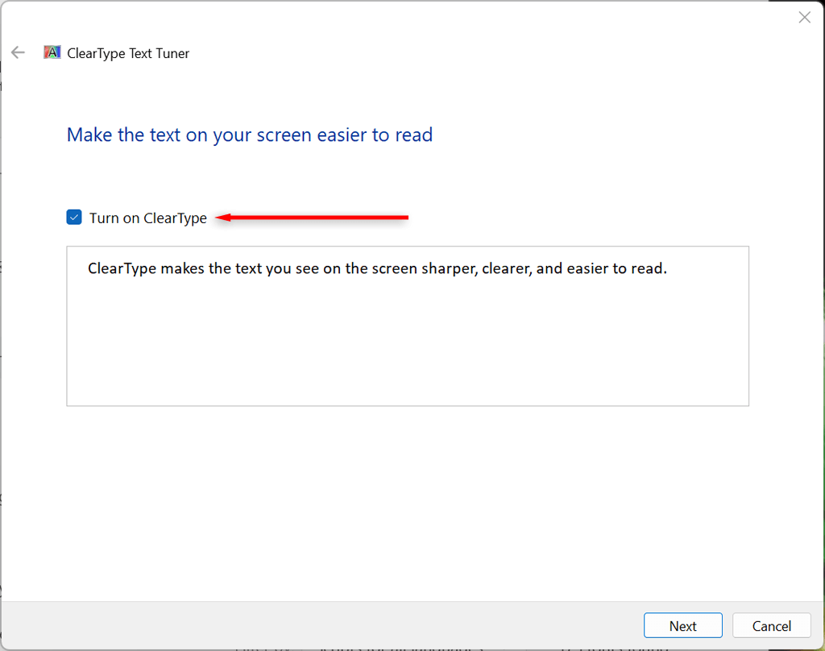Click the red arrow pointing at the checkbox
The width and height of the screenshot is (825, 651).
pos(322,217)
